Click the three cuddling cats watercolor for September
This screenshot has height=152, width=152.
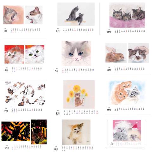click(x=127, y=93)
